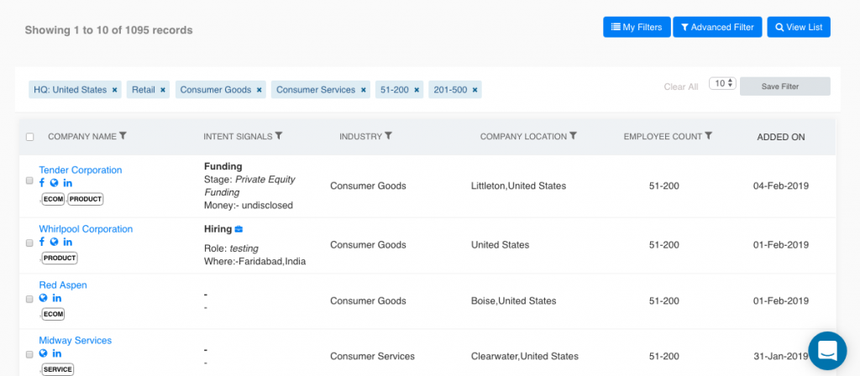Open Red Aspen LinkedIn icon

coord(57,298)
